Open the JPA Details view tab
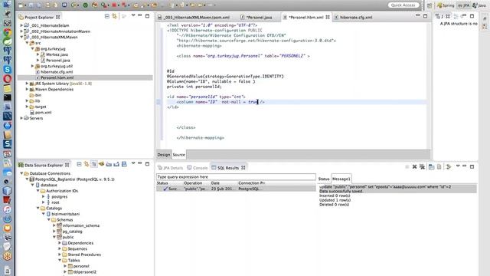The width and height of the screenshot is (490, 276). pyautogui.click(x=170, y=168)
